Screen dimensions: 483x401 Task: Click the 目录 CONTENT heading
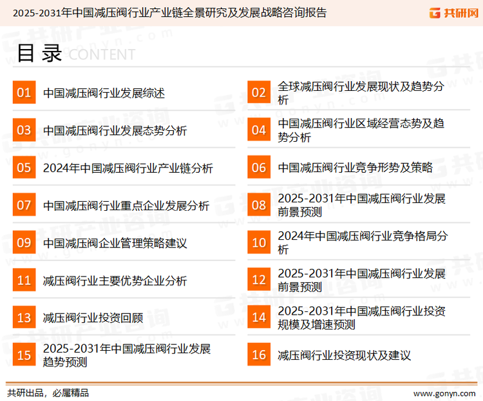[75, 54]
